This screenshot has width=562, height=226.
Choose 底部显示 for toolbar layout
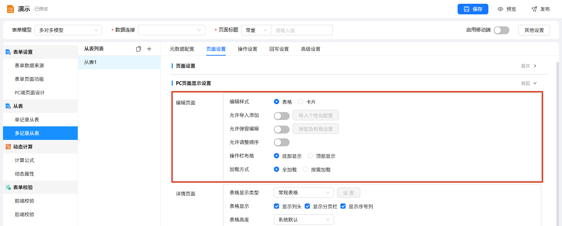point(276,156)
